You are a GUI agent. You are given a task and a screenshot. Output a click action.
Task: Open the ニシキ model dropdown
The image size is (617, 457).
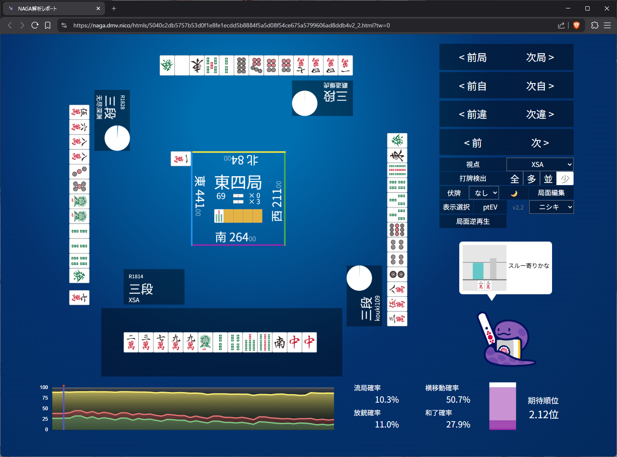[x=551, y=207]
